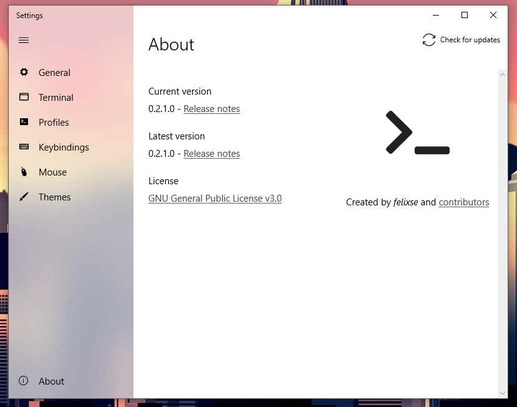Open the GNU General Public License v3.0 link
517x407 pixels.
215,199
